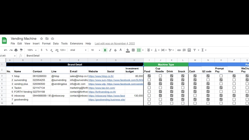Open the File menu
Viewport: 249px width, 140px height.
[x=13, y=44]
